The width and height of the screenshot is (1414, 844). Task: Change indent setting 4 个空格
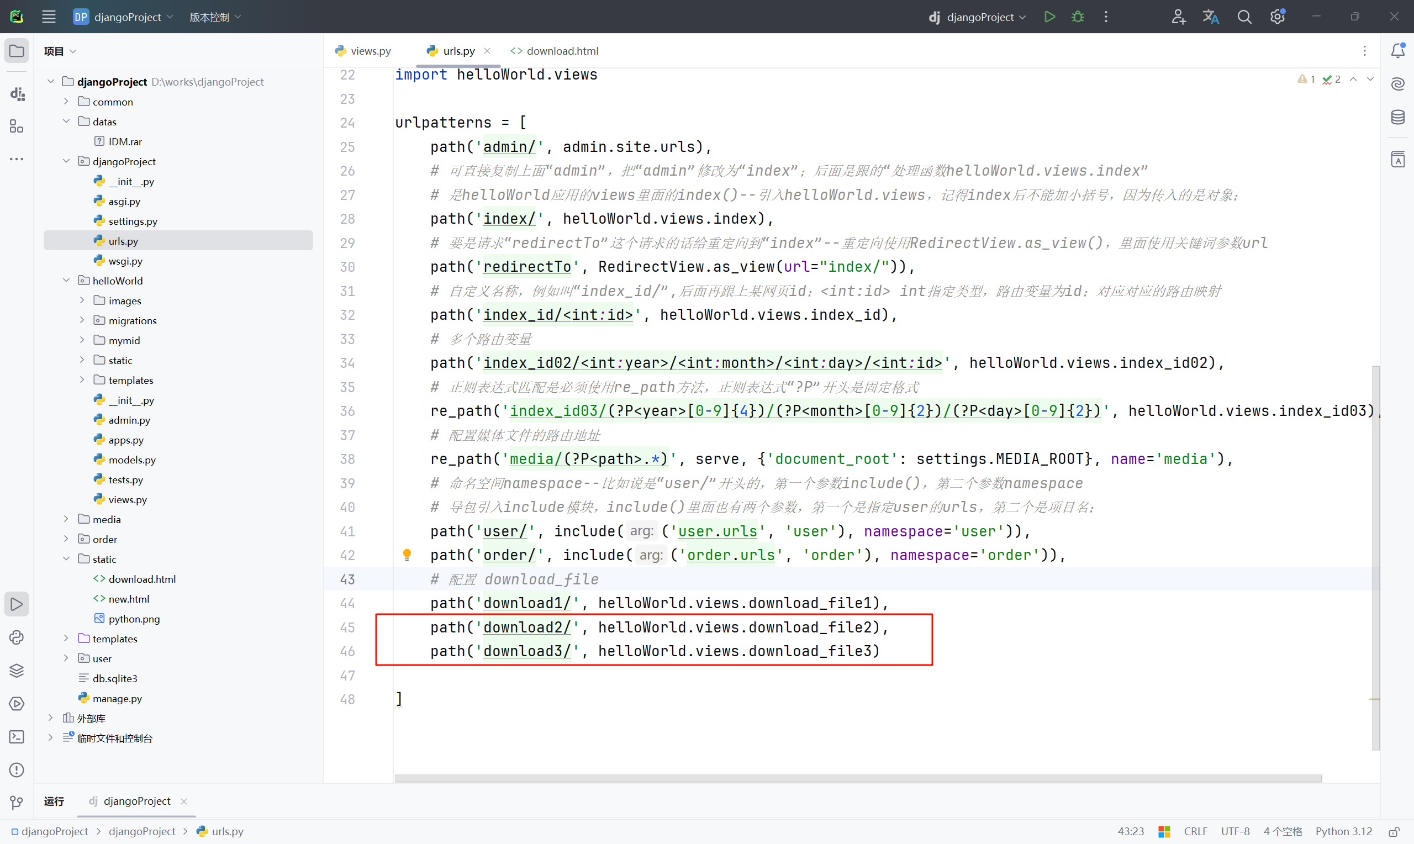pyautogui.click(x=1283, y=831)
